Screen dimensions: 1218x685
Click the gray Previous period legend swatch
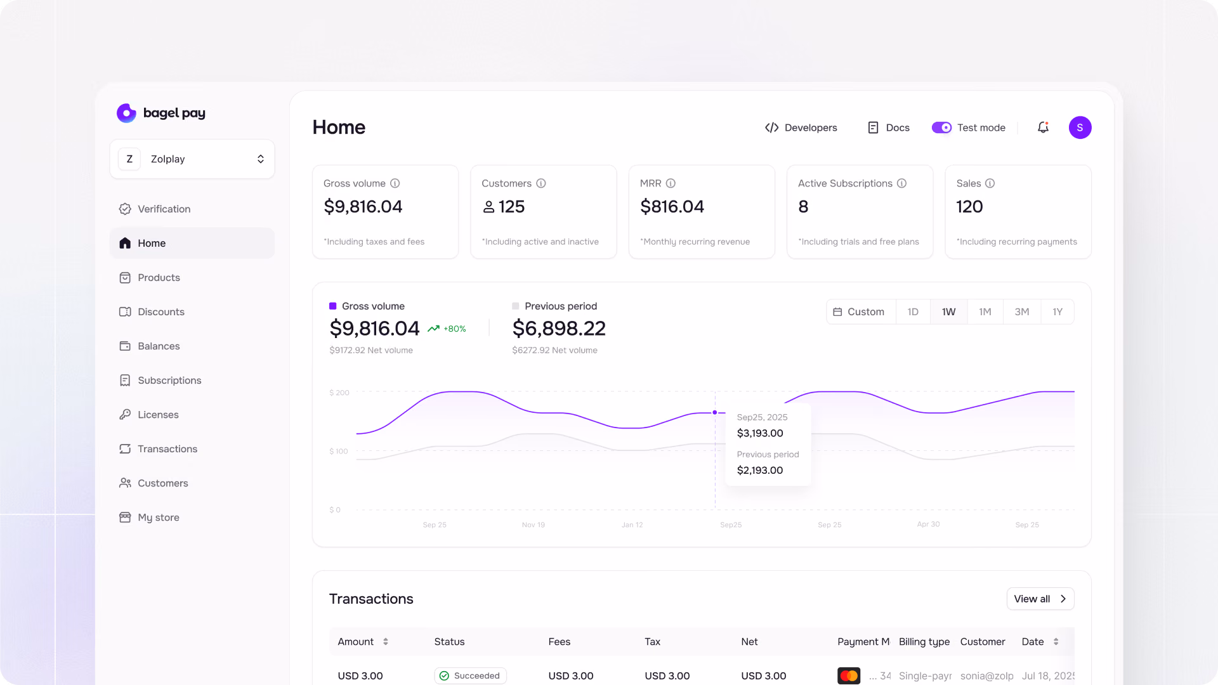[x=515, y=306]
